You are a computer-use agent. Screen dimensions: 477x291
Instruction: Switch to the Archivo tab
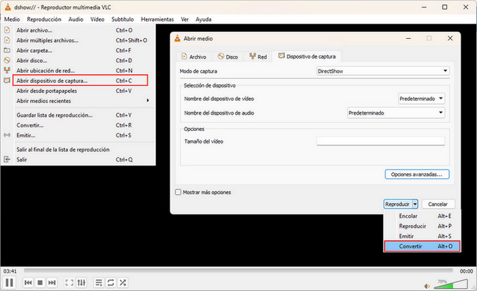194,57
